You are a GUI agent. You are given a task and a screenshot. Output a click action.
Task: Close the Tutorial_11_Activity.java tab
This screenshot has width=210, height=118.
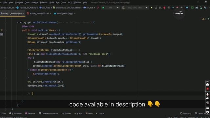tap(23, 13)
